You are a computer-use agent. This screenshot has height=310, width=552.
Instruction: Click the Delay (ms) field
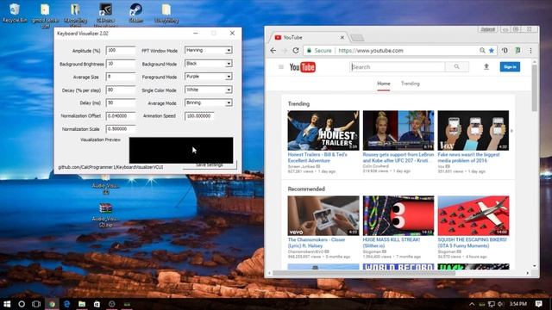(x=121, y=103)
